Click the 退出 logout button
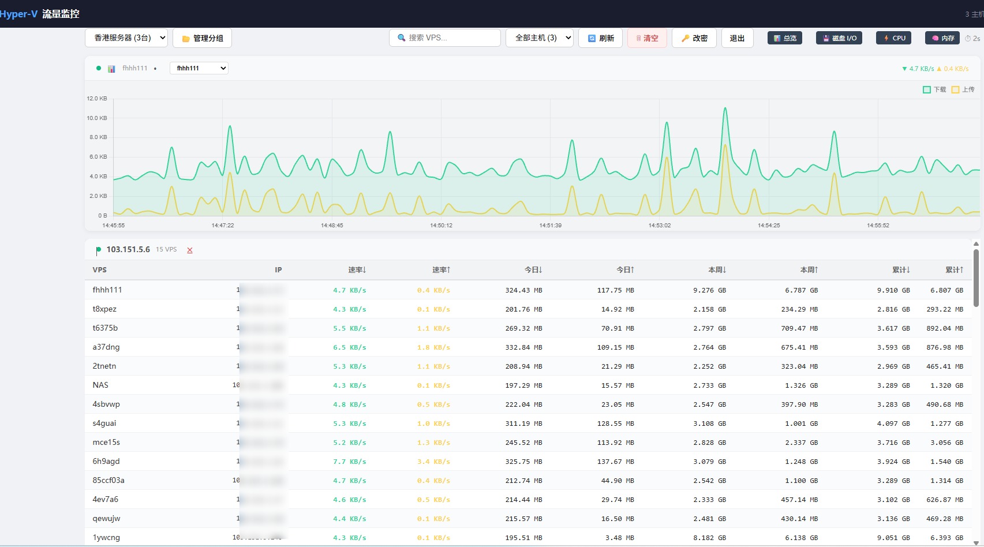The width and height of the screenshot is (984, 547). (x=738, y=38)
